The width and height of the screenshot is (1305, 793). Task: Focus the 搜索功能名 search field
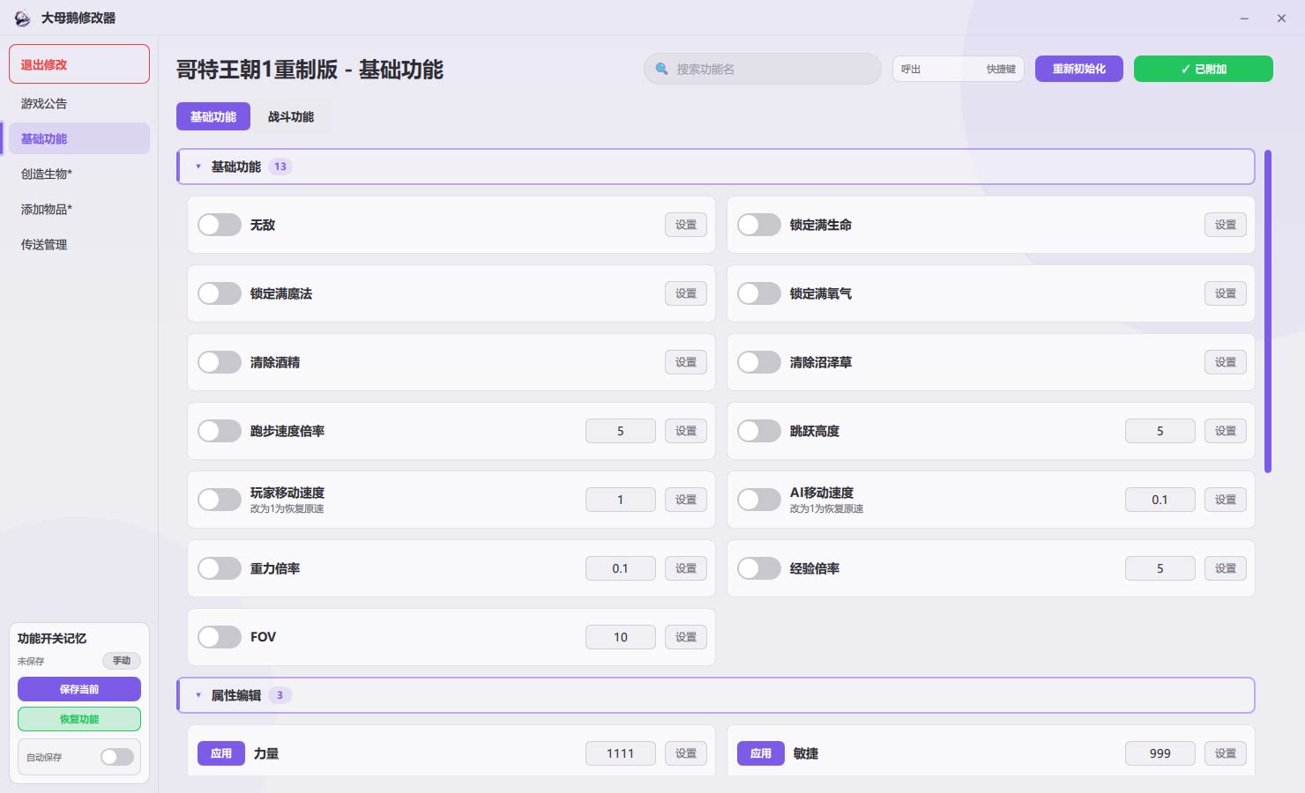pos(763,69)
